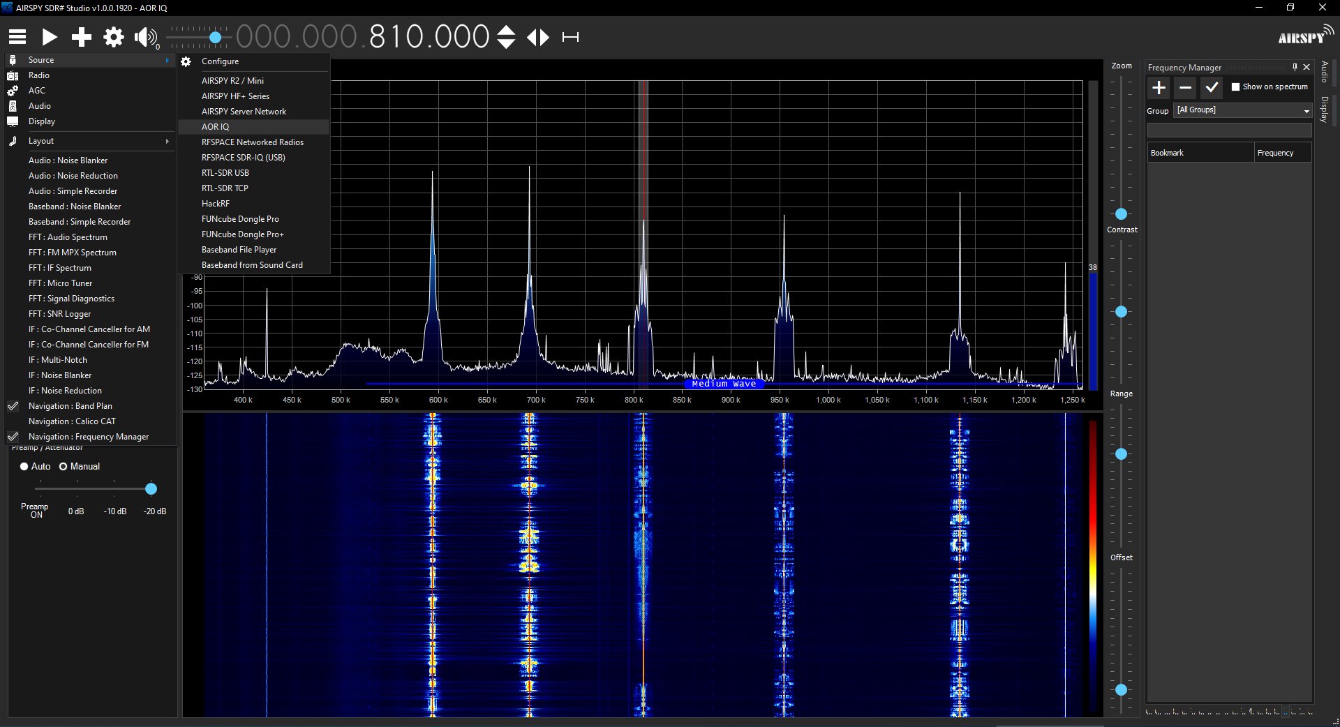Select Auto preamp radio button
The image size is (1340, 727).
[24, 466]
